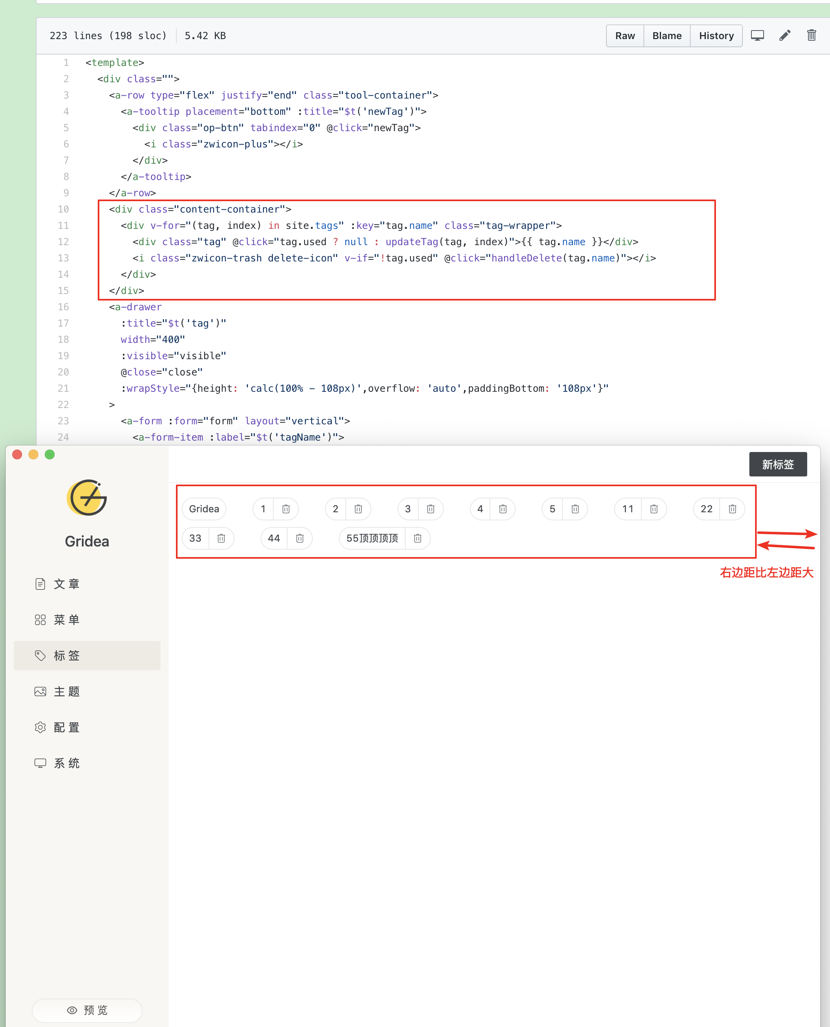830x1027 pixels.
Task: Edit the tag named 11
Action: click(628, 509)
